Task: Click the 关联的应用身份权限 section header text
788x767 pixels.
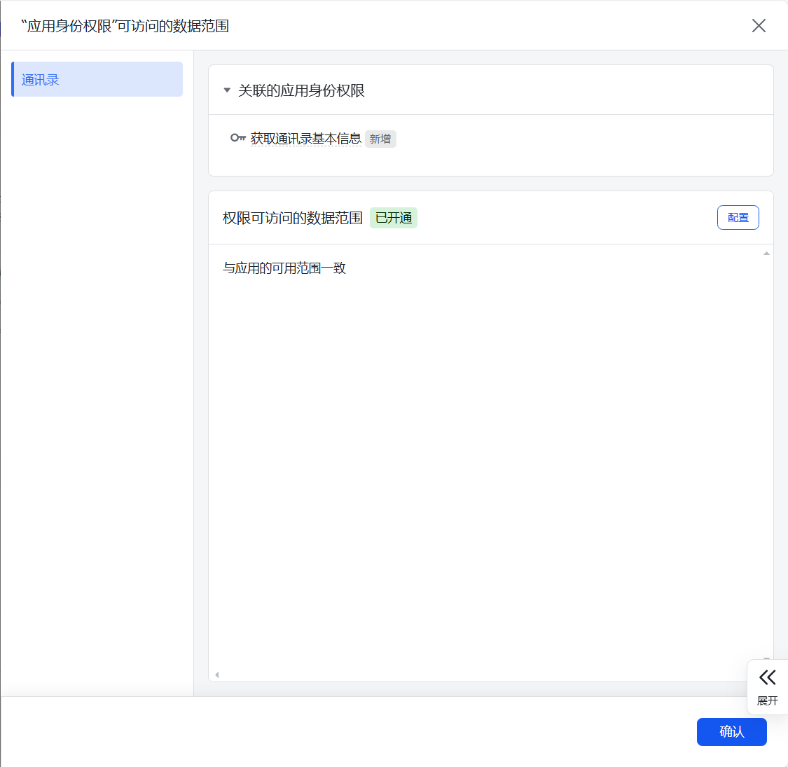Action: (x=301, y=90)
